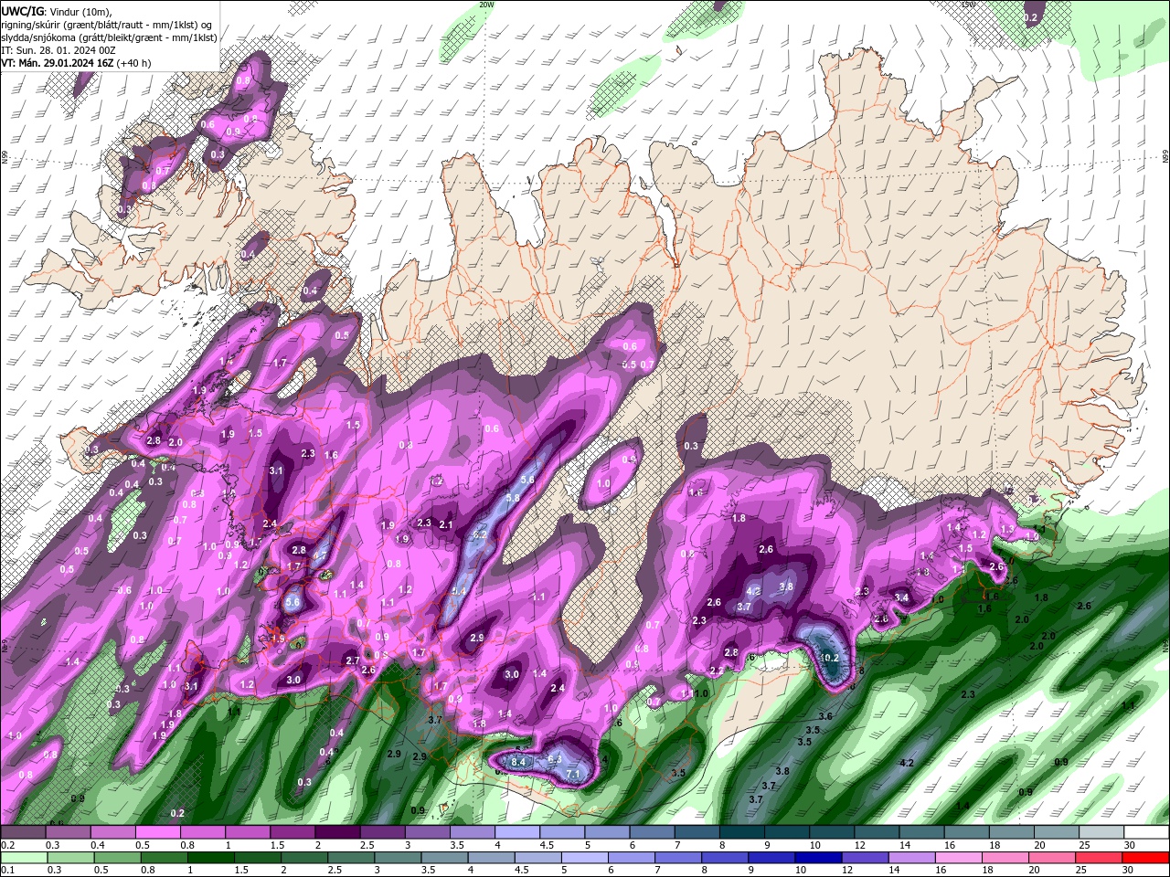1170x877 pixels.
Task: Click the 20W longitude label
Action: [x=486, y=5]
